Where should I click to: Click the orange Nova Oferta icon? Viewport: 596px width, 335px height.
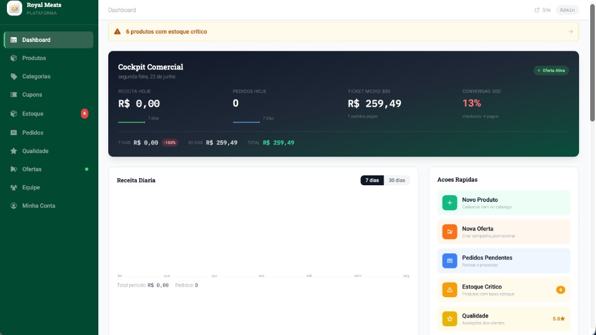pyautogui.click(x=450, y=232)
